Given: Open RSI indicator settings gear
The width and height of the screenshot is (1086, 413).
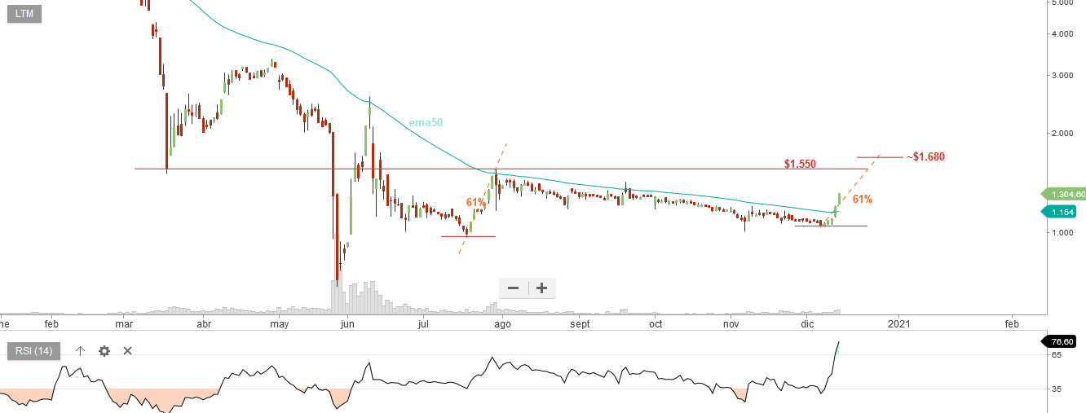Looking at the screenshot, I should (x=104, y=351).
